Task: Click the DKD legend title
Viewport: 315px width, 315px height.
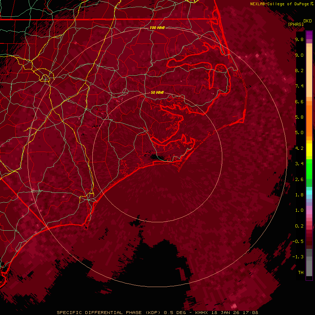Action: 308,21
